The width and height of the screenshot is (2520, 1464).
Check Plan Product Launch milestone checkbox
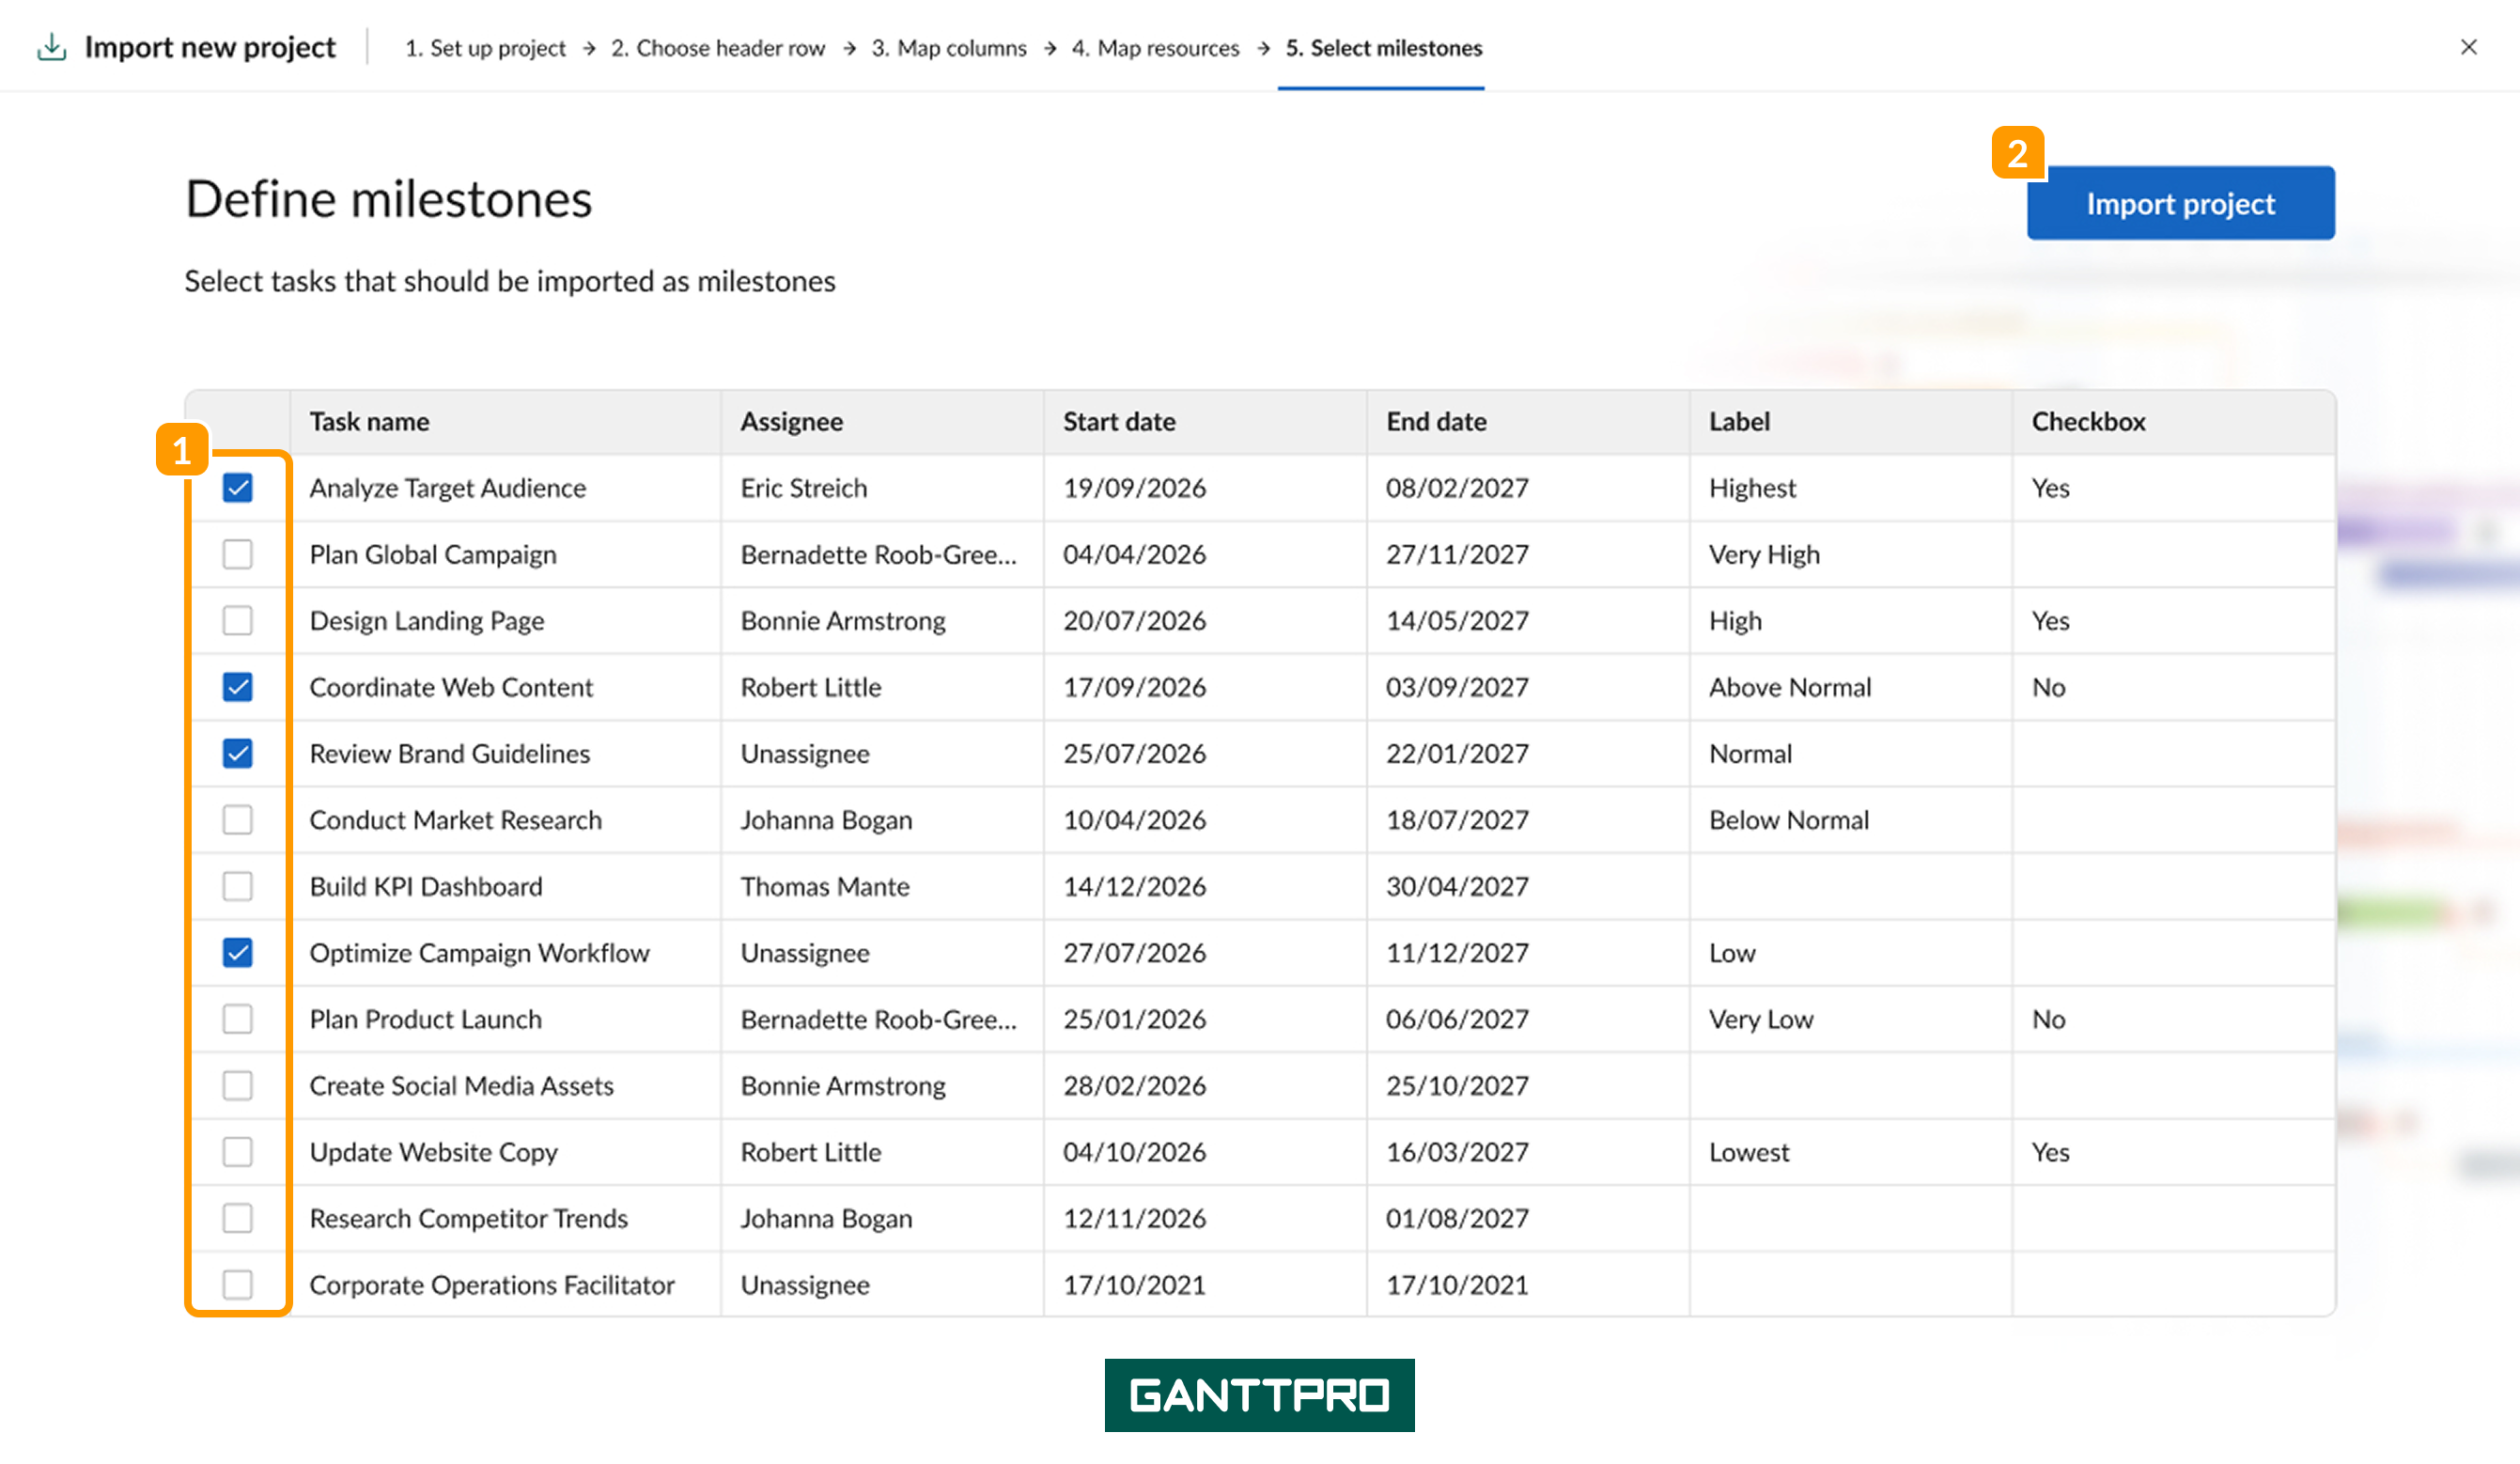point(237,1019)
